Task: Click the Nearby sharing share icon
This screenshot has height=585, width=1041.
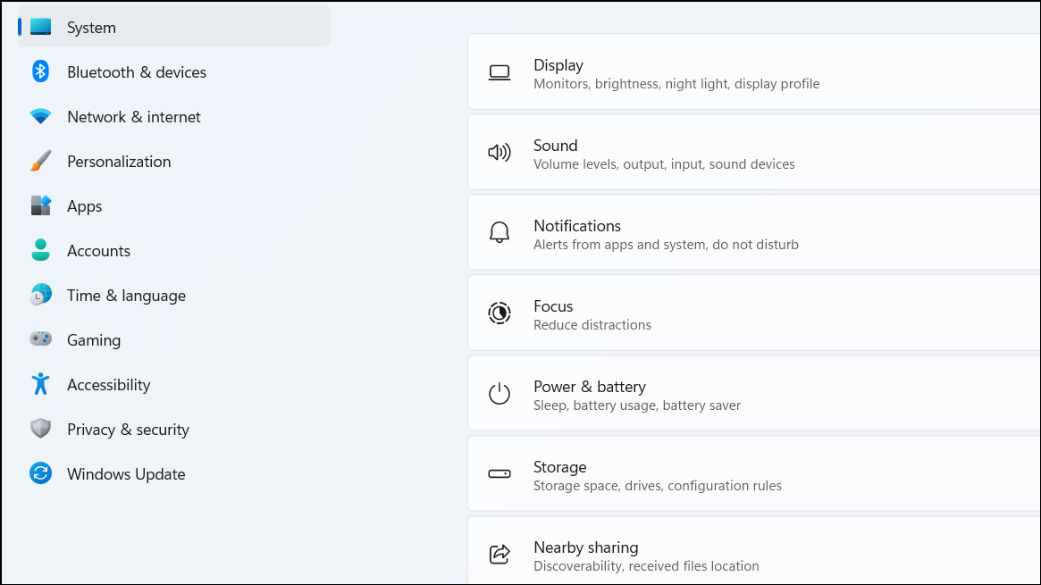Action: 500,554
